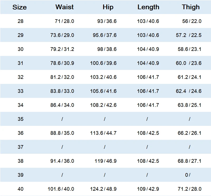Image resolution: width=211 pixels, height=196 pixels.
Task: Select size 32 in the Size column
Action: click(x=20, y=77)
